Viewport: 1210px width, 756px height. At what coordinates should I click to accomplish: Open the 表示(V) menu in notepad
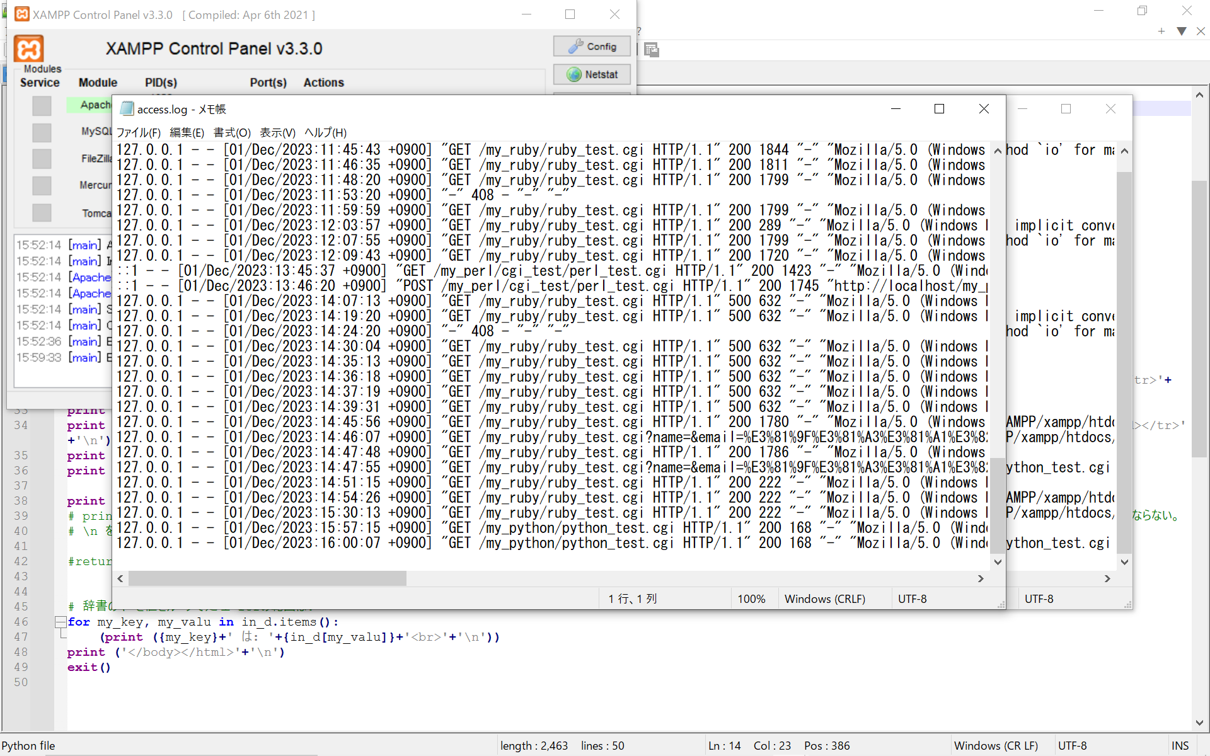(x=277, y=132)
